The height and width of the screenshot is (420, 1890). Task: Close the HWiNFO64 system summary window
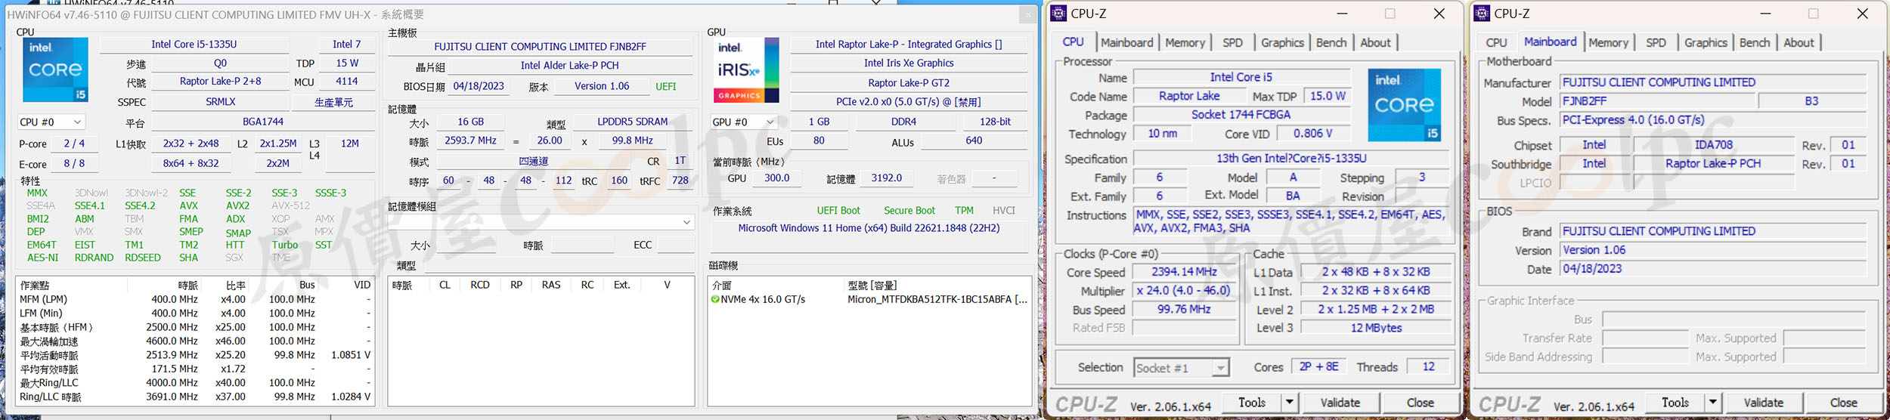pyautogui.click(x=1027, y=14)
